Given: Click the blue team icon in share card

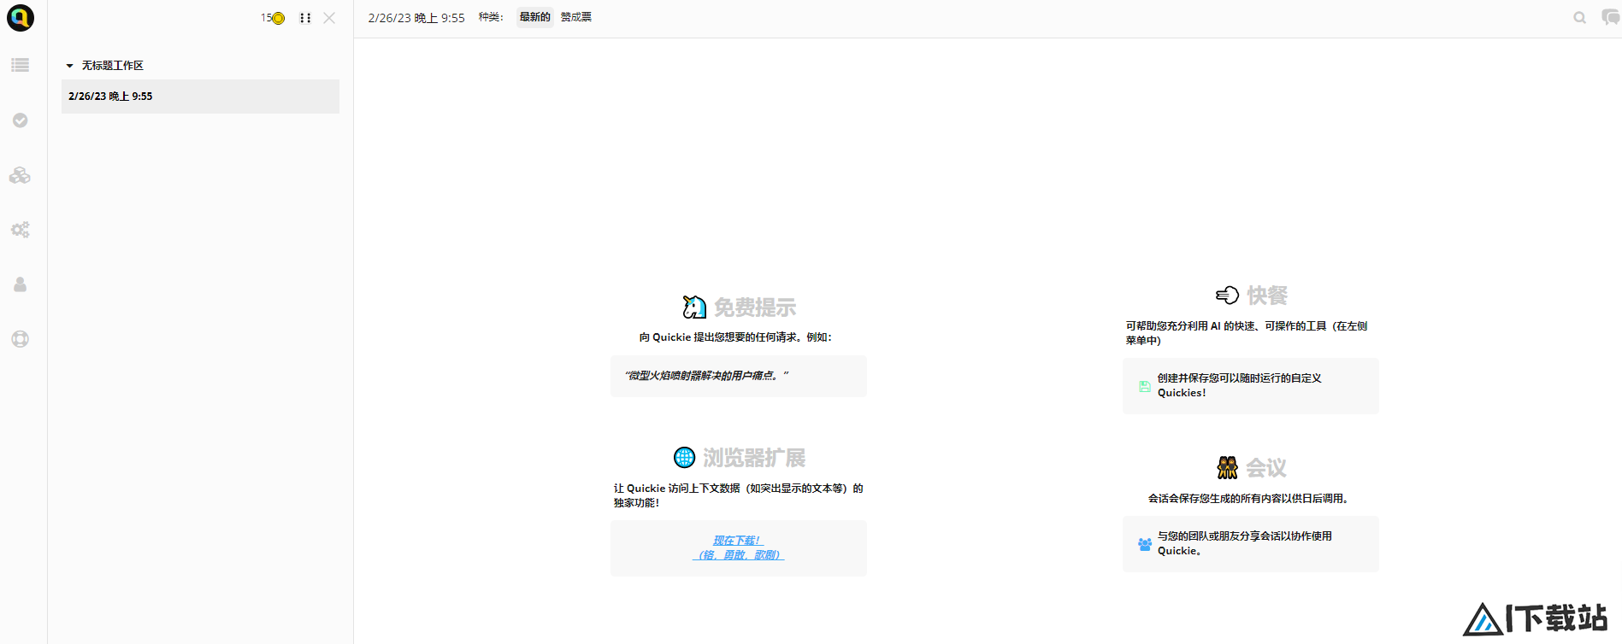Looking at the screenshot, I should click(x=1145, y=544).
